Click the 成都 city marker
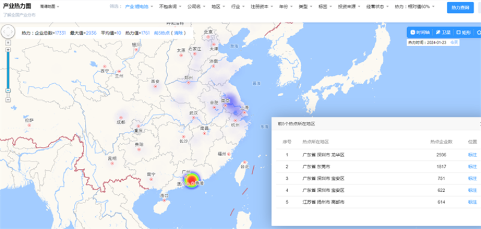The image size is (481, 229). 121,117
